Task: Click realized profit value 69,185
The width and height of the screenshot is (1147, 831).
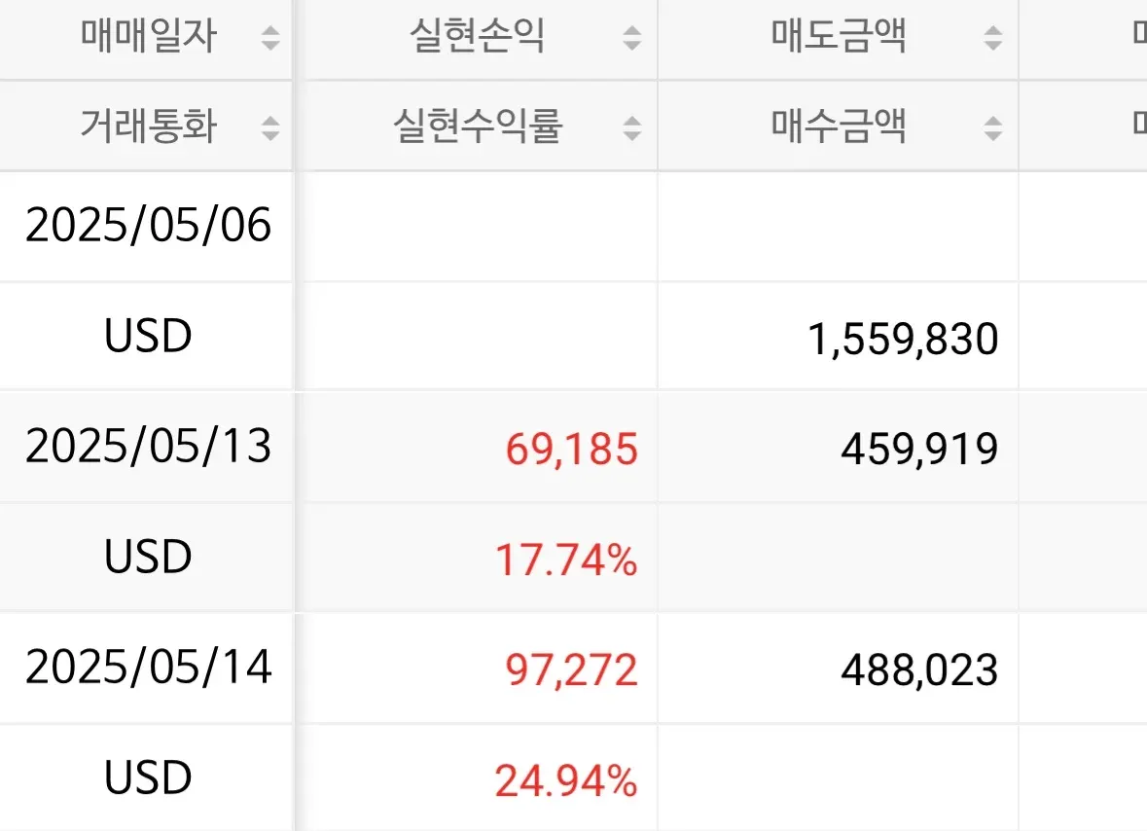Action: click(x=571, y=449)
